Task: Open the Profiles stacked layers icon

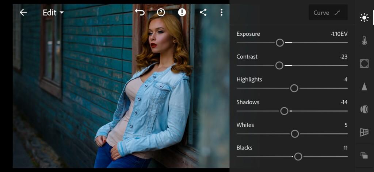Action: (x=364, y=156)
